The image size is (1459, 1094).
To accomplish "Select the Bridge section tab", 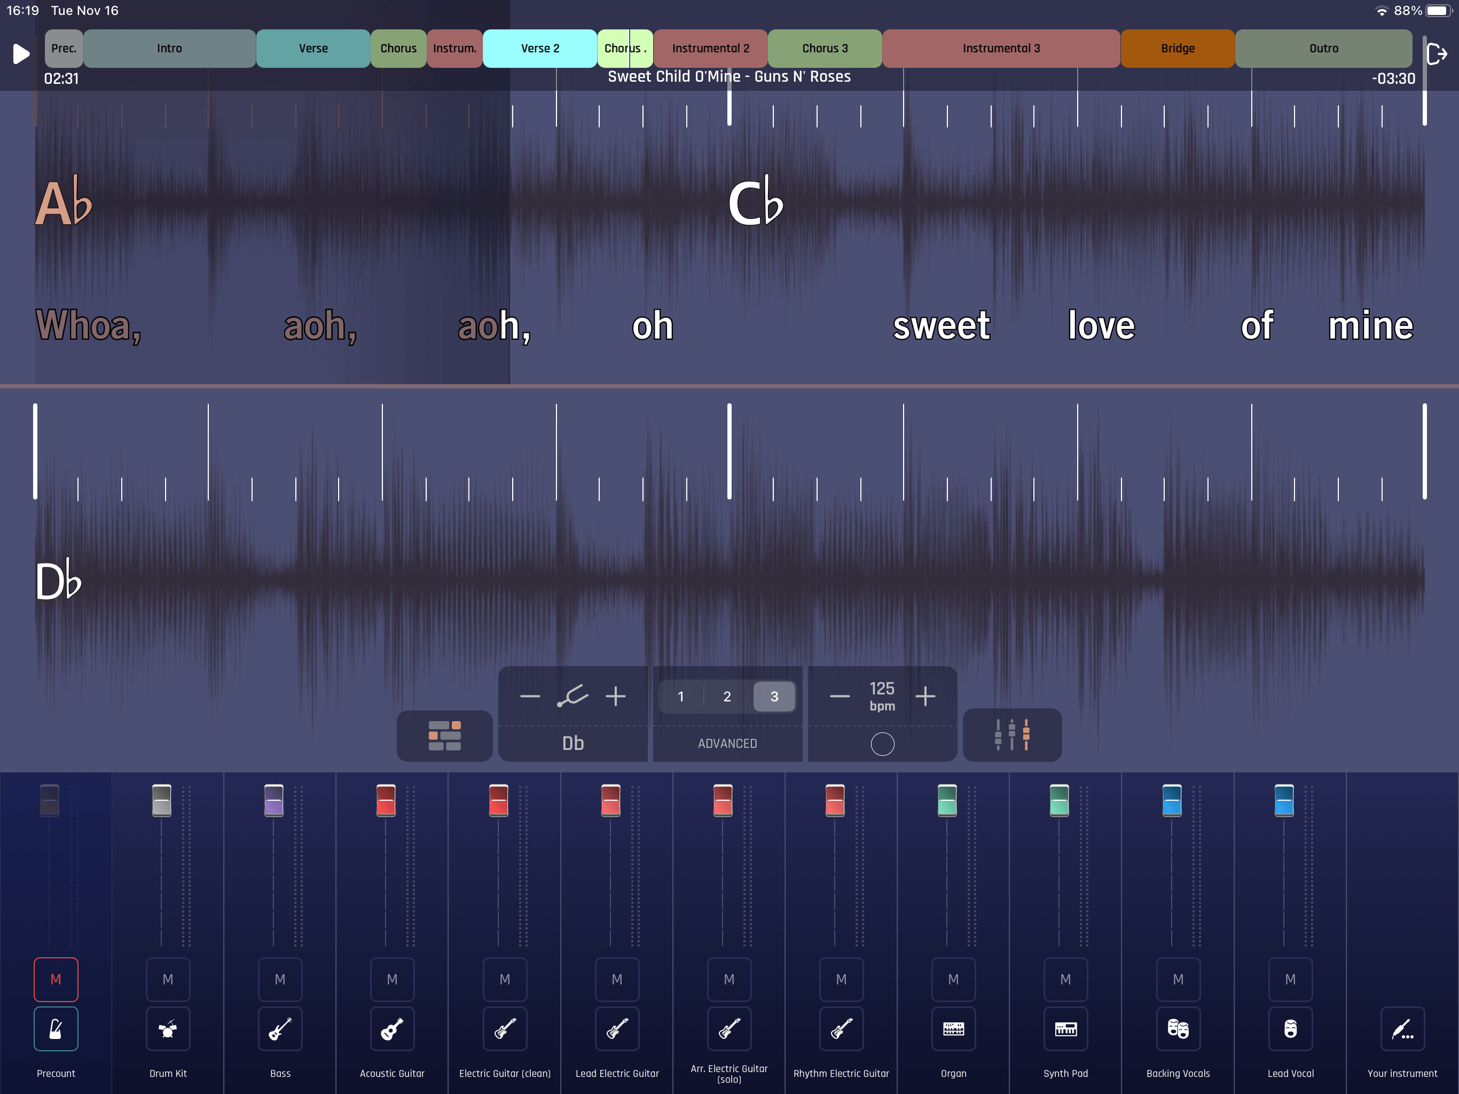I will [x=1178, y=47].
